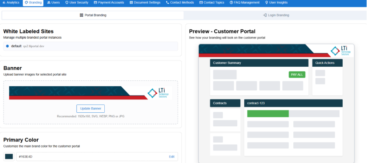Click the Payment Accounts card icon
367x163 pixels.
(x=95, y=3)
